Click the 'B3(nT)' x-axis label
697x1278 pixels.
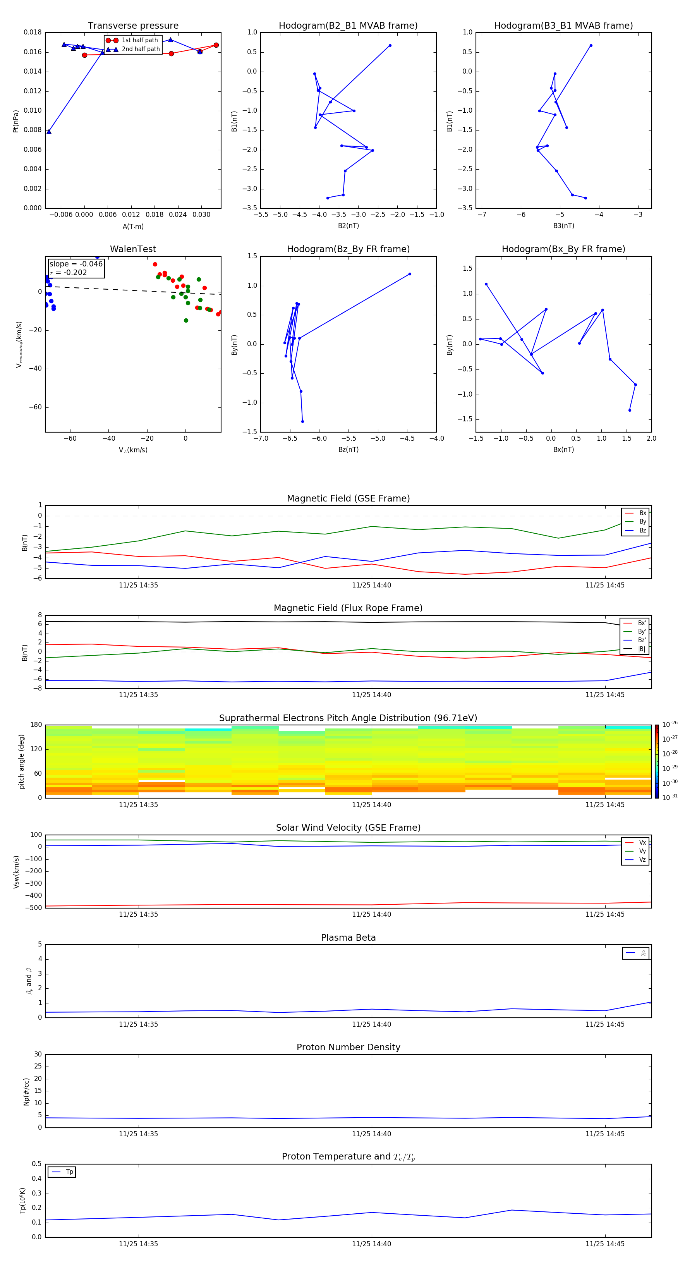(563, 226)
